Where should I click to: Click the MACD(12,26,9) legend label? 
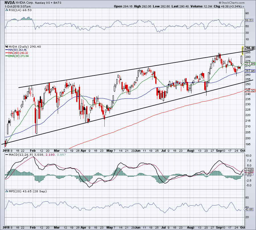pos(20,155)
